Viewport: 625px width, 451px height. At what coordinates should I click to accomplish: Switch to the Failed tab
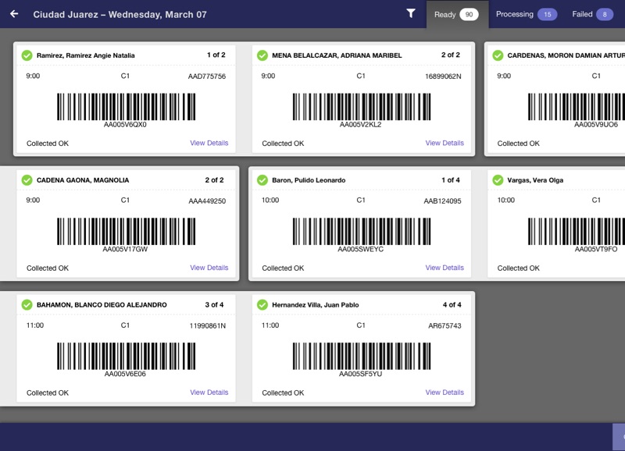(x=592, y=14)
